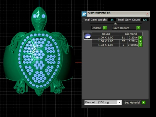Image resolution: width=156 pixels, height=117 pixels.
Task: Click the Total Gem Count label
Action: pyautogui.click(x=129, y=20)
